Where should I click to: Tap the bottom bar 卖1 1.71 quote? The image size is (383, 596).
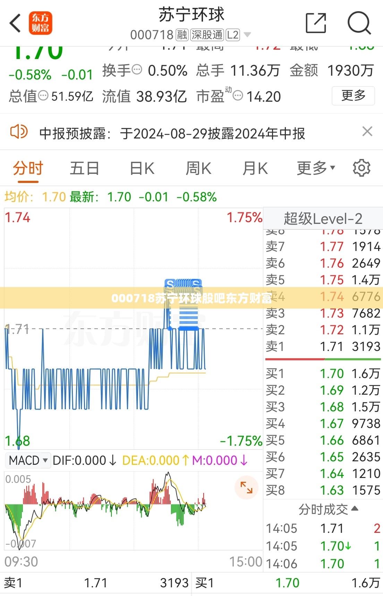pos(96,583)
